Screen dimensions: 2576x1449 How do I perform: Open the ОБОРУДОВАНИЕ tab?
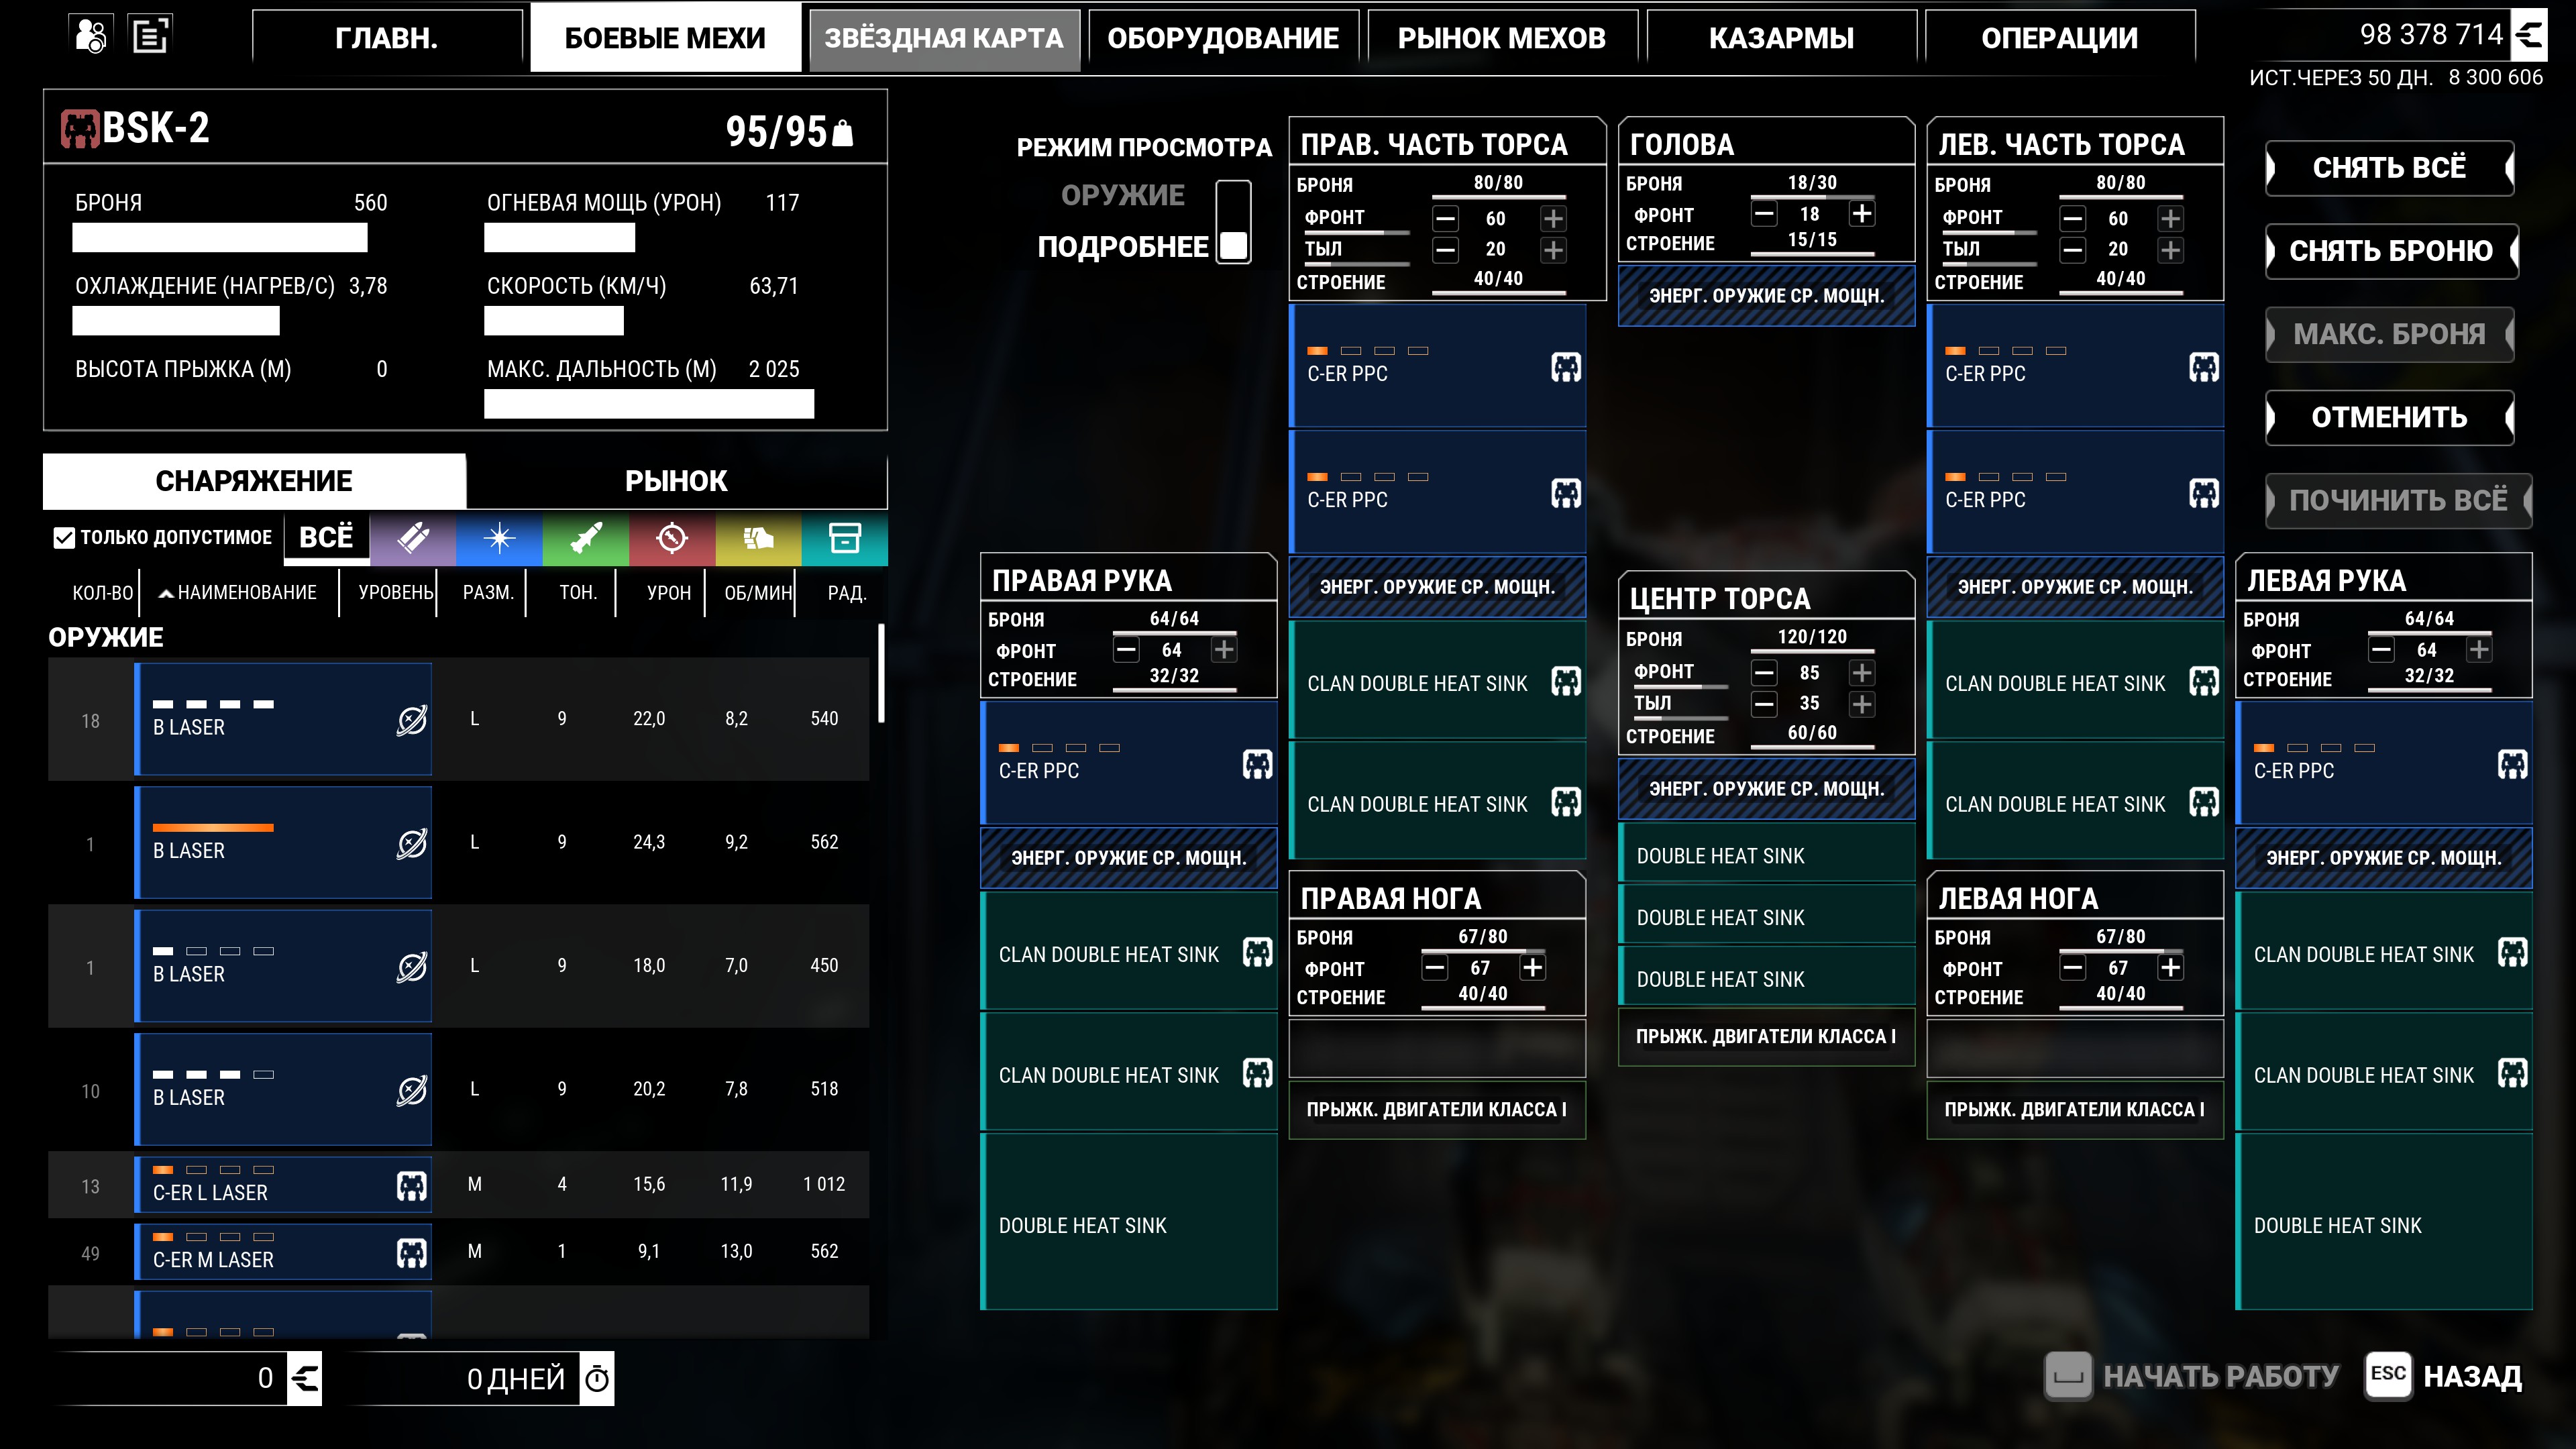tap(1223, 38)
